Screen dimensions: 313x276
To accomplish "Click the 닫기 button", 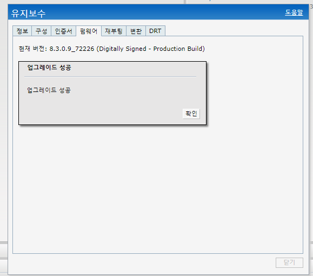I will coord(289,262).
